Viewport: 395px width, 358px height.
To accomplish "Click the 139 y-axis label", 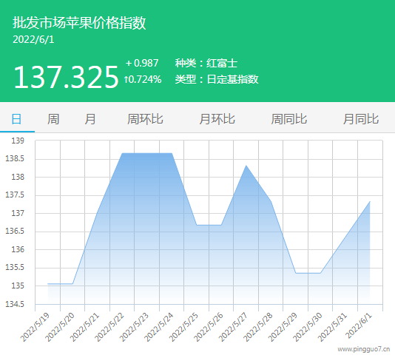I will click(x=18, y=141).
